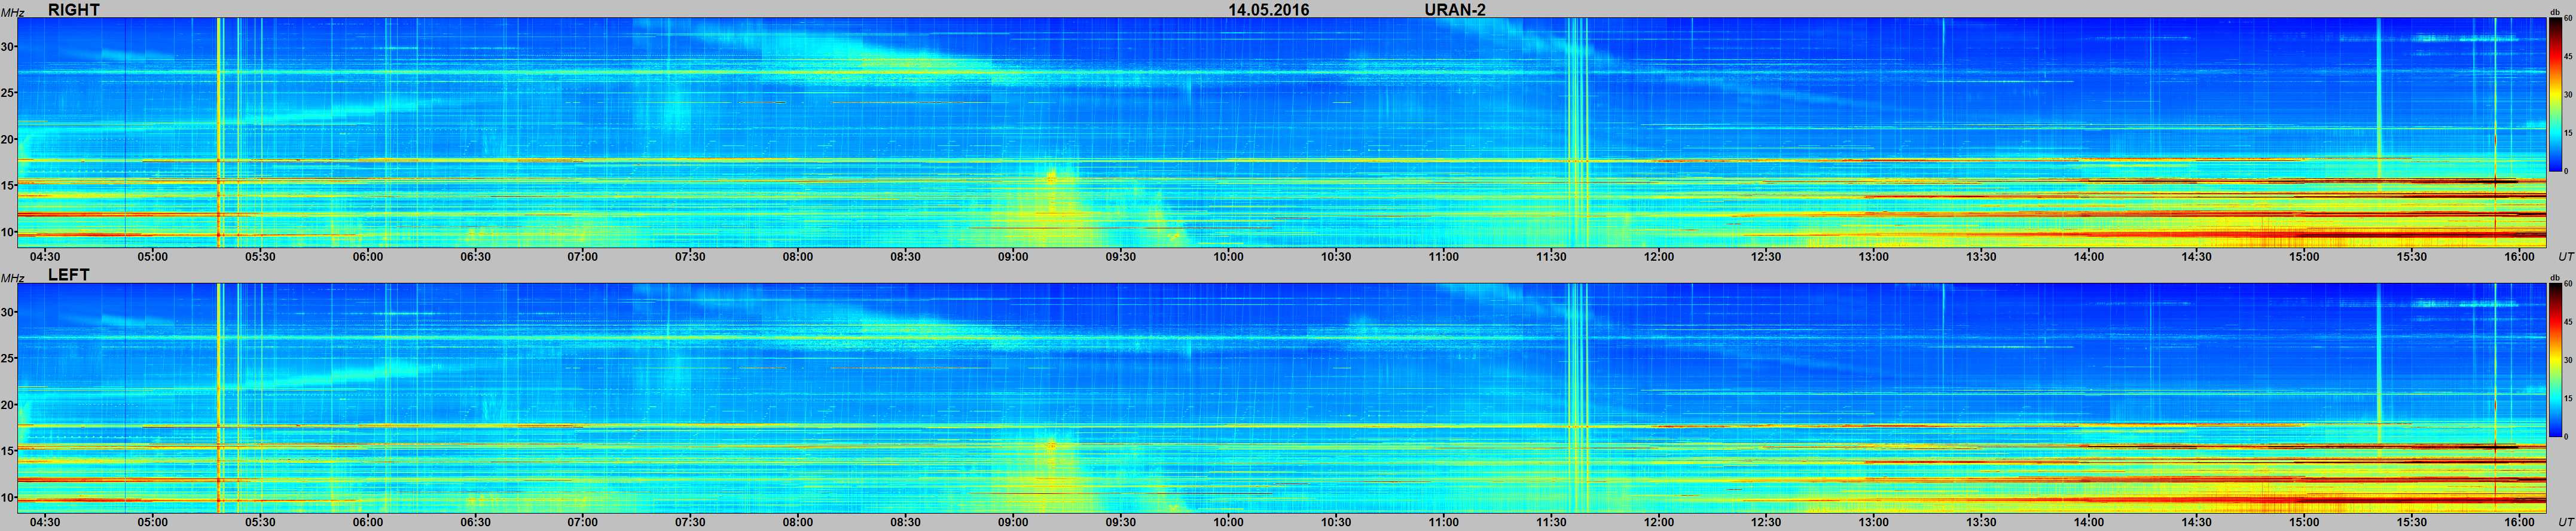The image size is (2576, 531).
Task: Click 12:00 tick under the LEFT panel
Action: tap(1659, 522)
